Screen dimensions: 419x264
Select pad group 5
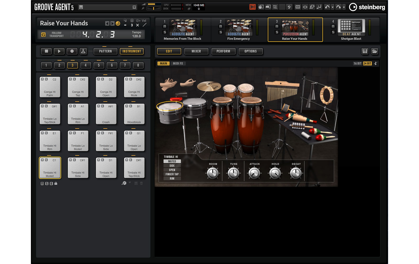coord(99,65)
